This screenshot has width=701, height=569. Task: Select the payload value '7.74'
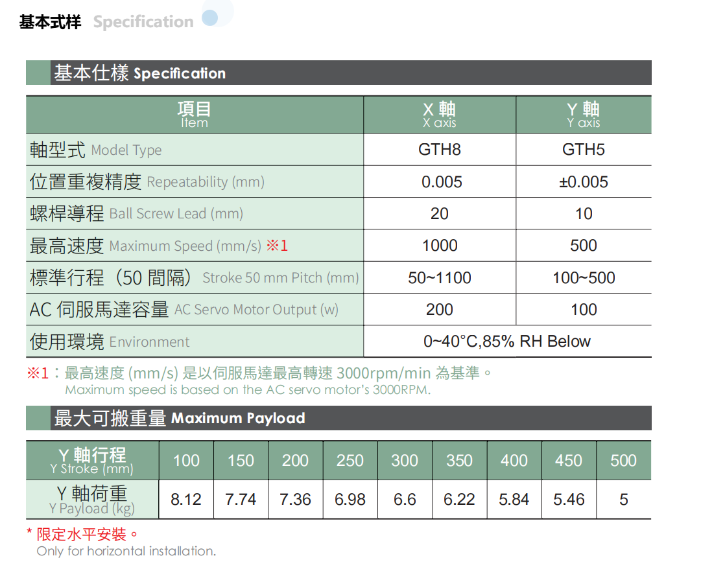[x=241, y=499]
